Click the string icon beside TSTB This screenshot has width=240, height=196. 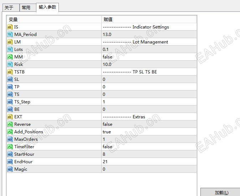point(10,72)
